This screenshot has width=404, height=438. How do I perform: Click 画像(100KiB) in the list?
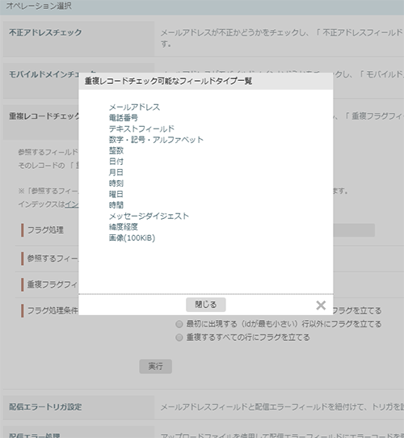(x=132, y=238)
